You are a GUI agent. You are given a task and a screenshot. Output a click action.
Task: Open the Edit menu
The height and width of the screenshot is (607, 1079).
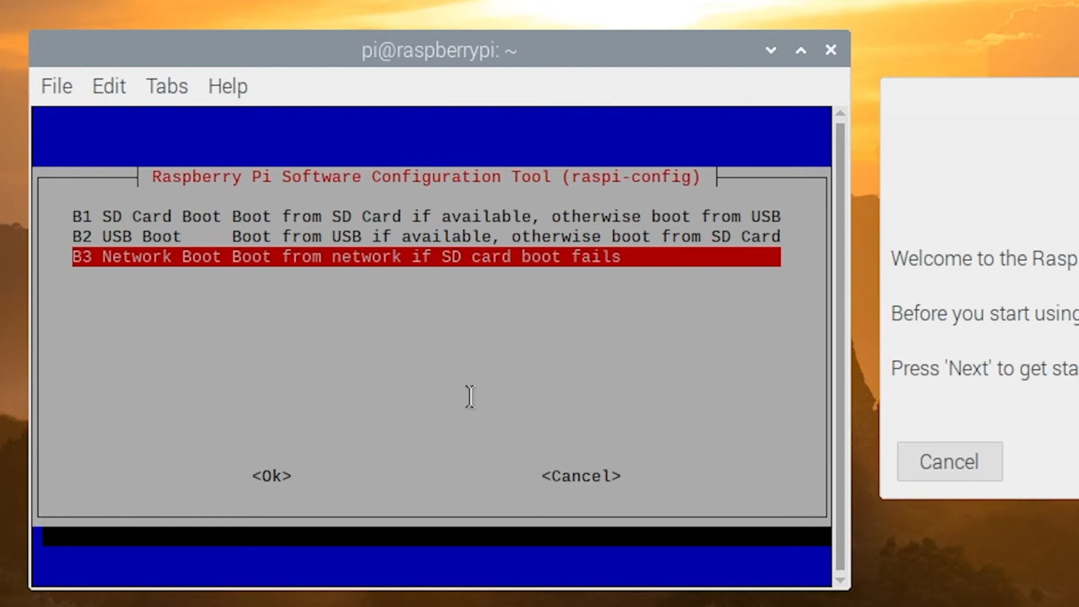(109, 86)
